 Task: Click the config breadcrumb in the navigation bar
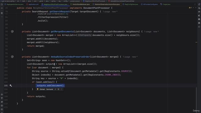click(x=65, y=1)
